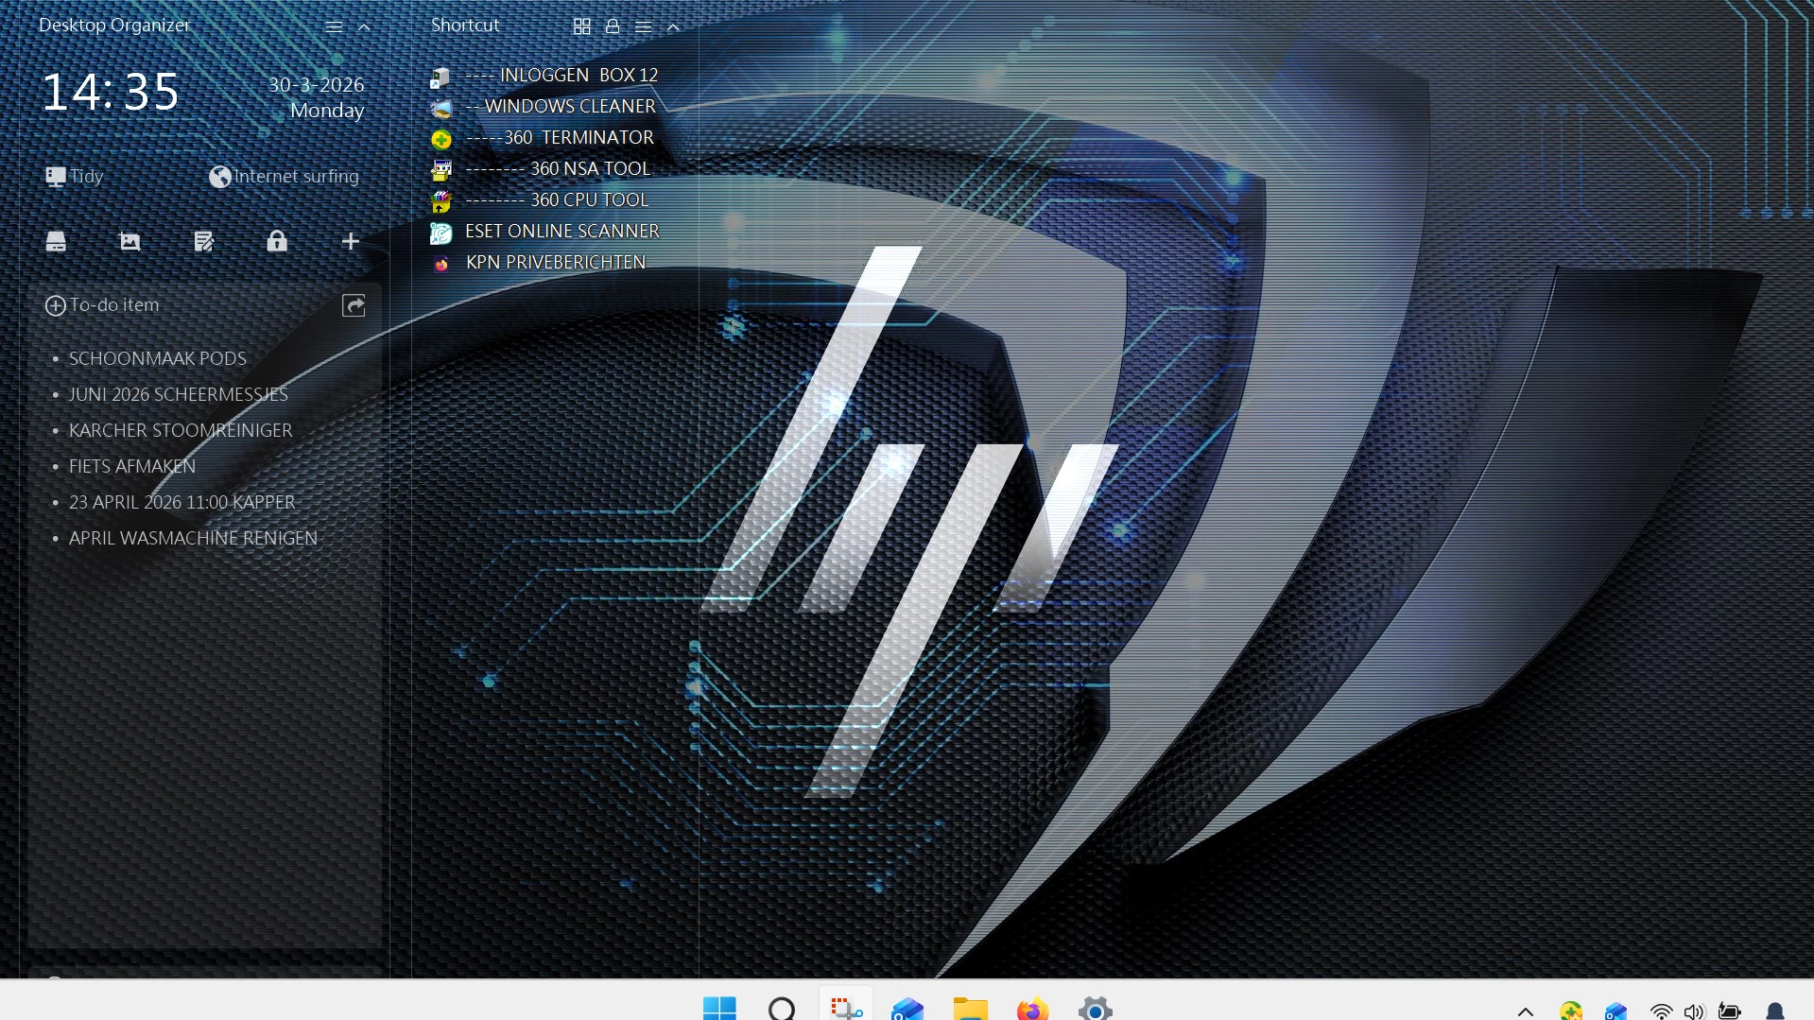
Task: Select the to-do '23 APRIL 2026 11:00 KAPPER'
Action: point(182,502)
